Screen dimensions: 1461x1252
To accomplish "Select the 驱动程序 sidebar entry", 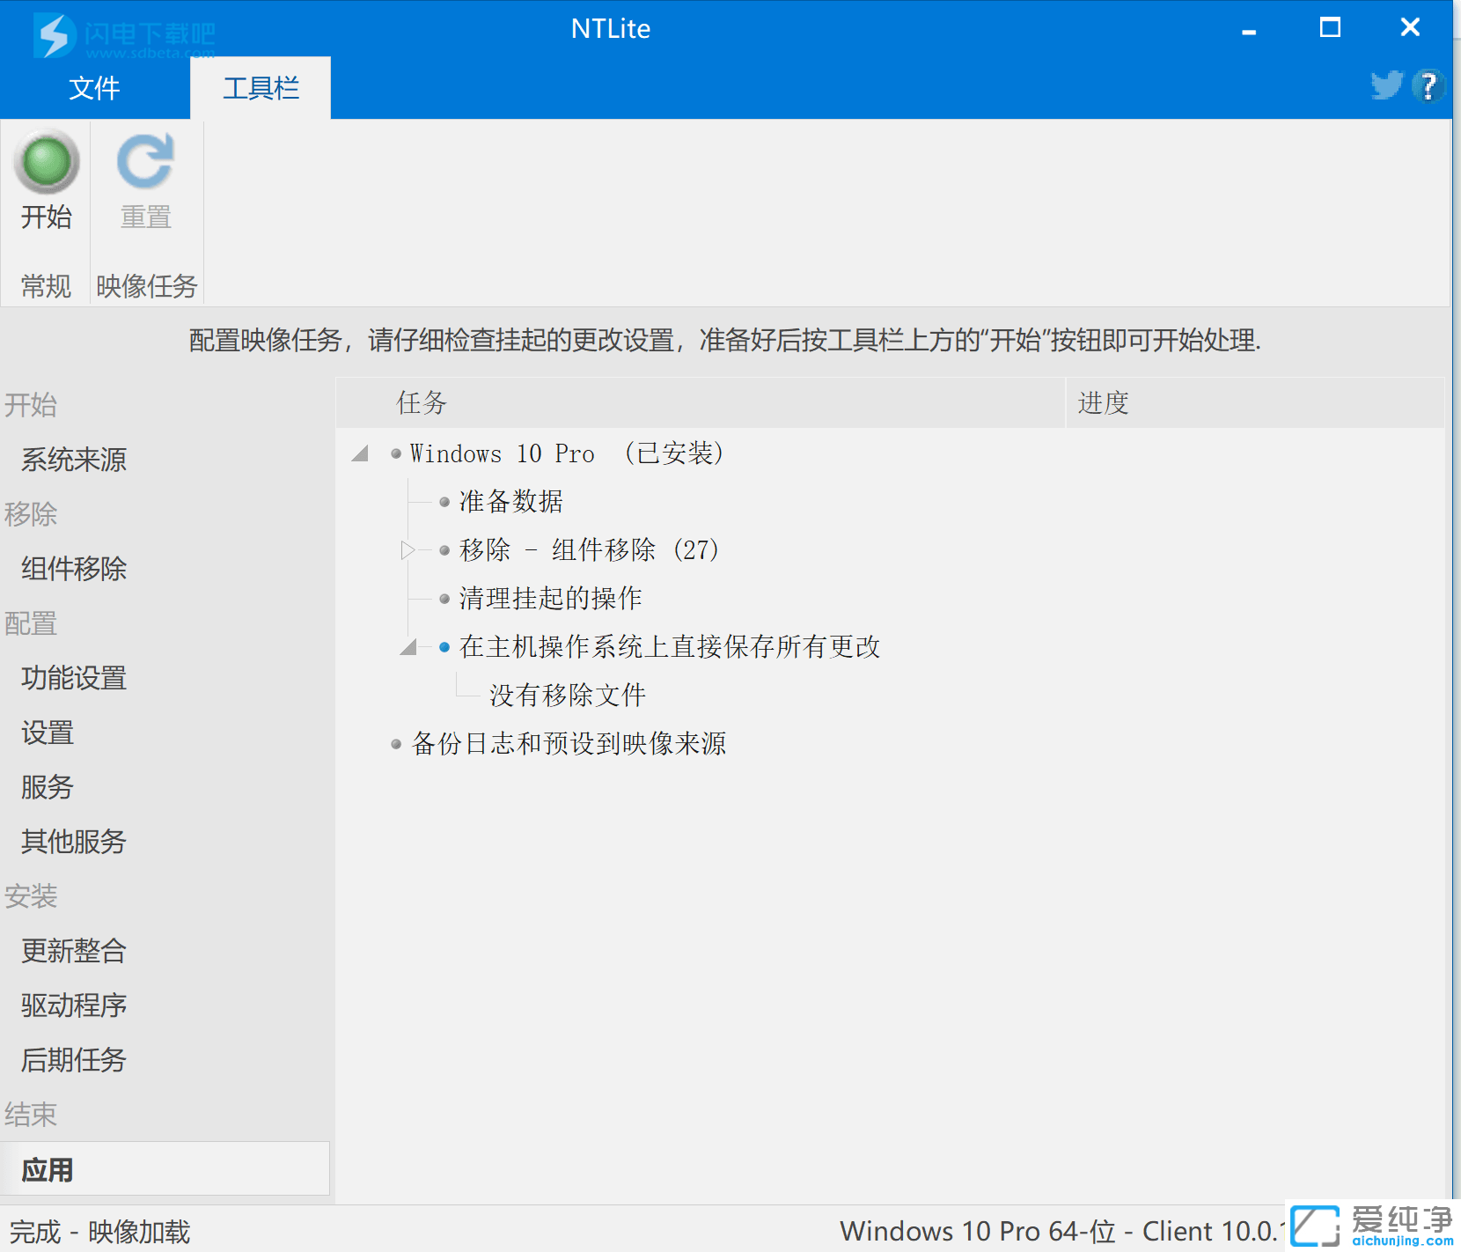I will 74,1005.
